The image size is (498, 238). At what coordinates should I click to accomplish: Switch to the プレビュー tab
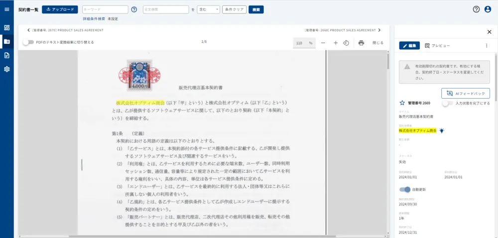pos(437,45)
